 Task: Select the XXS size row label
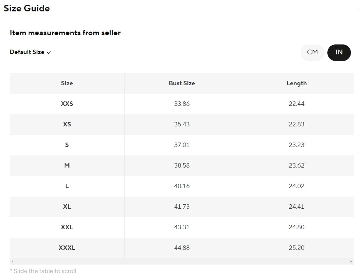pos(67,104)
